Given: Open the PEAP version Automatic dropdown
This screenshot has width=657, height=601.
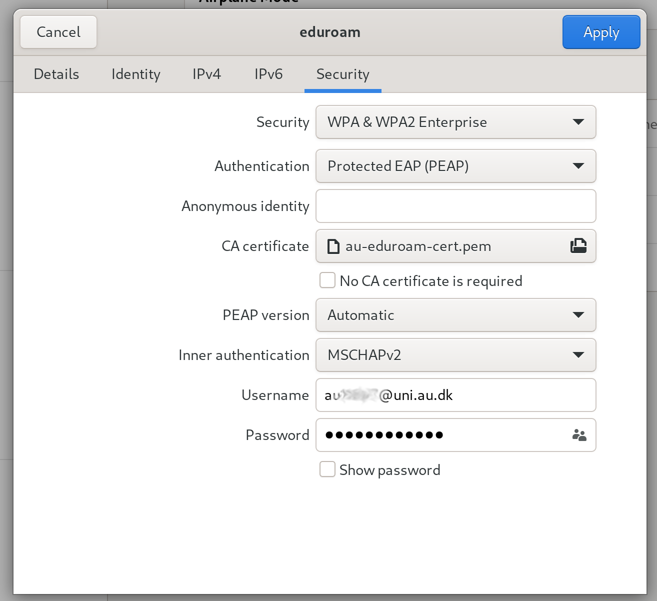Looking at the screenshot, I should click(455, 315).
